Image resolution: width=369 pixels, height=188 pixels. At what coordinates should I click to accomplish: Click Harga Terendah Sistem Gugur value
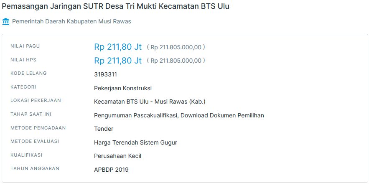[135, 142]
